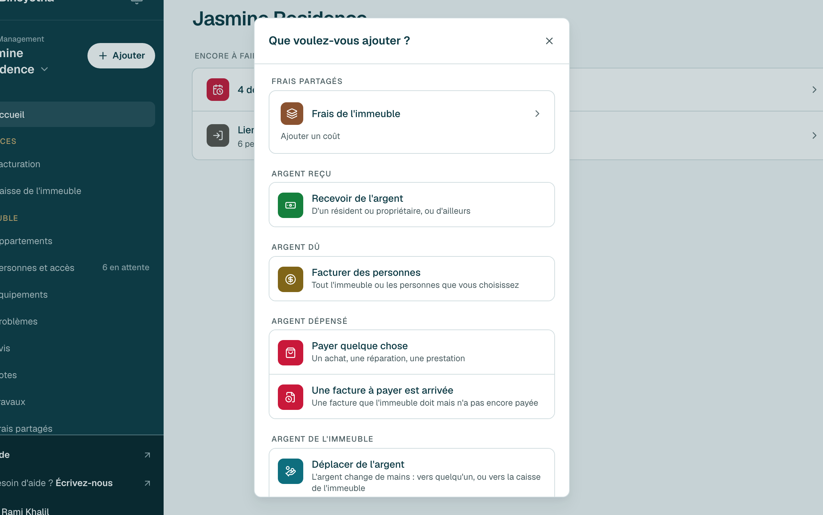Open Équipements in the sidebar
823x515 pixels.
[77, 295]
